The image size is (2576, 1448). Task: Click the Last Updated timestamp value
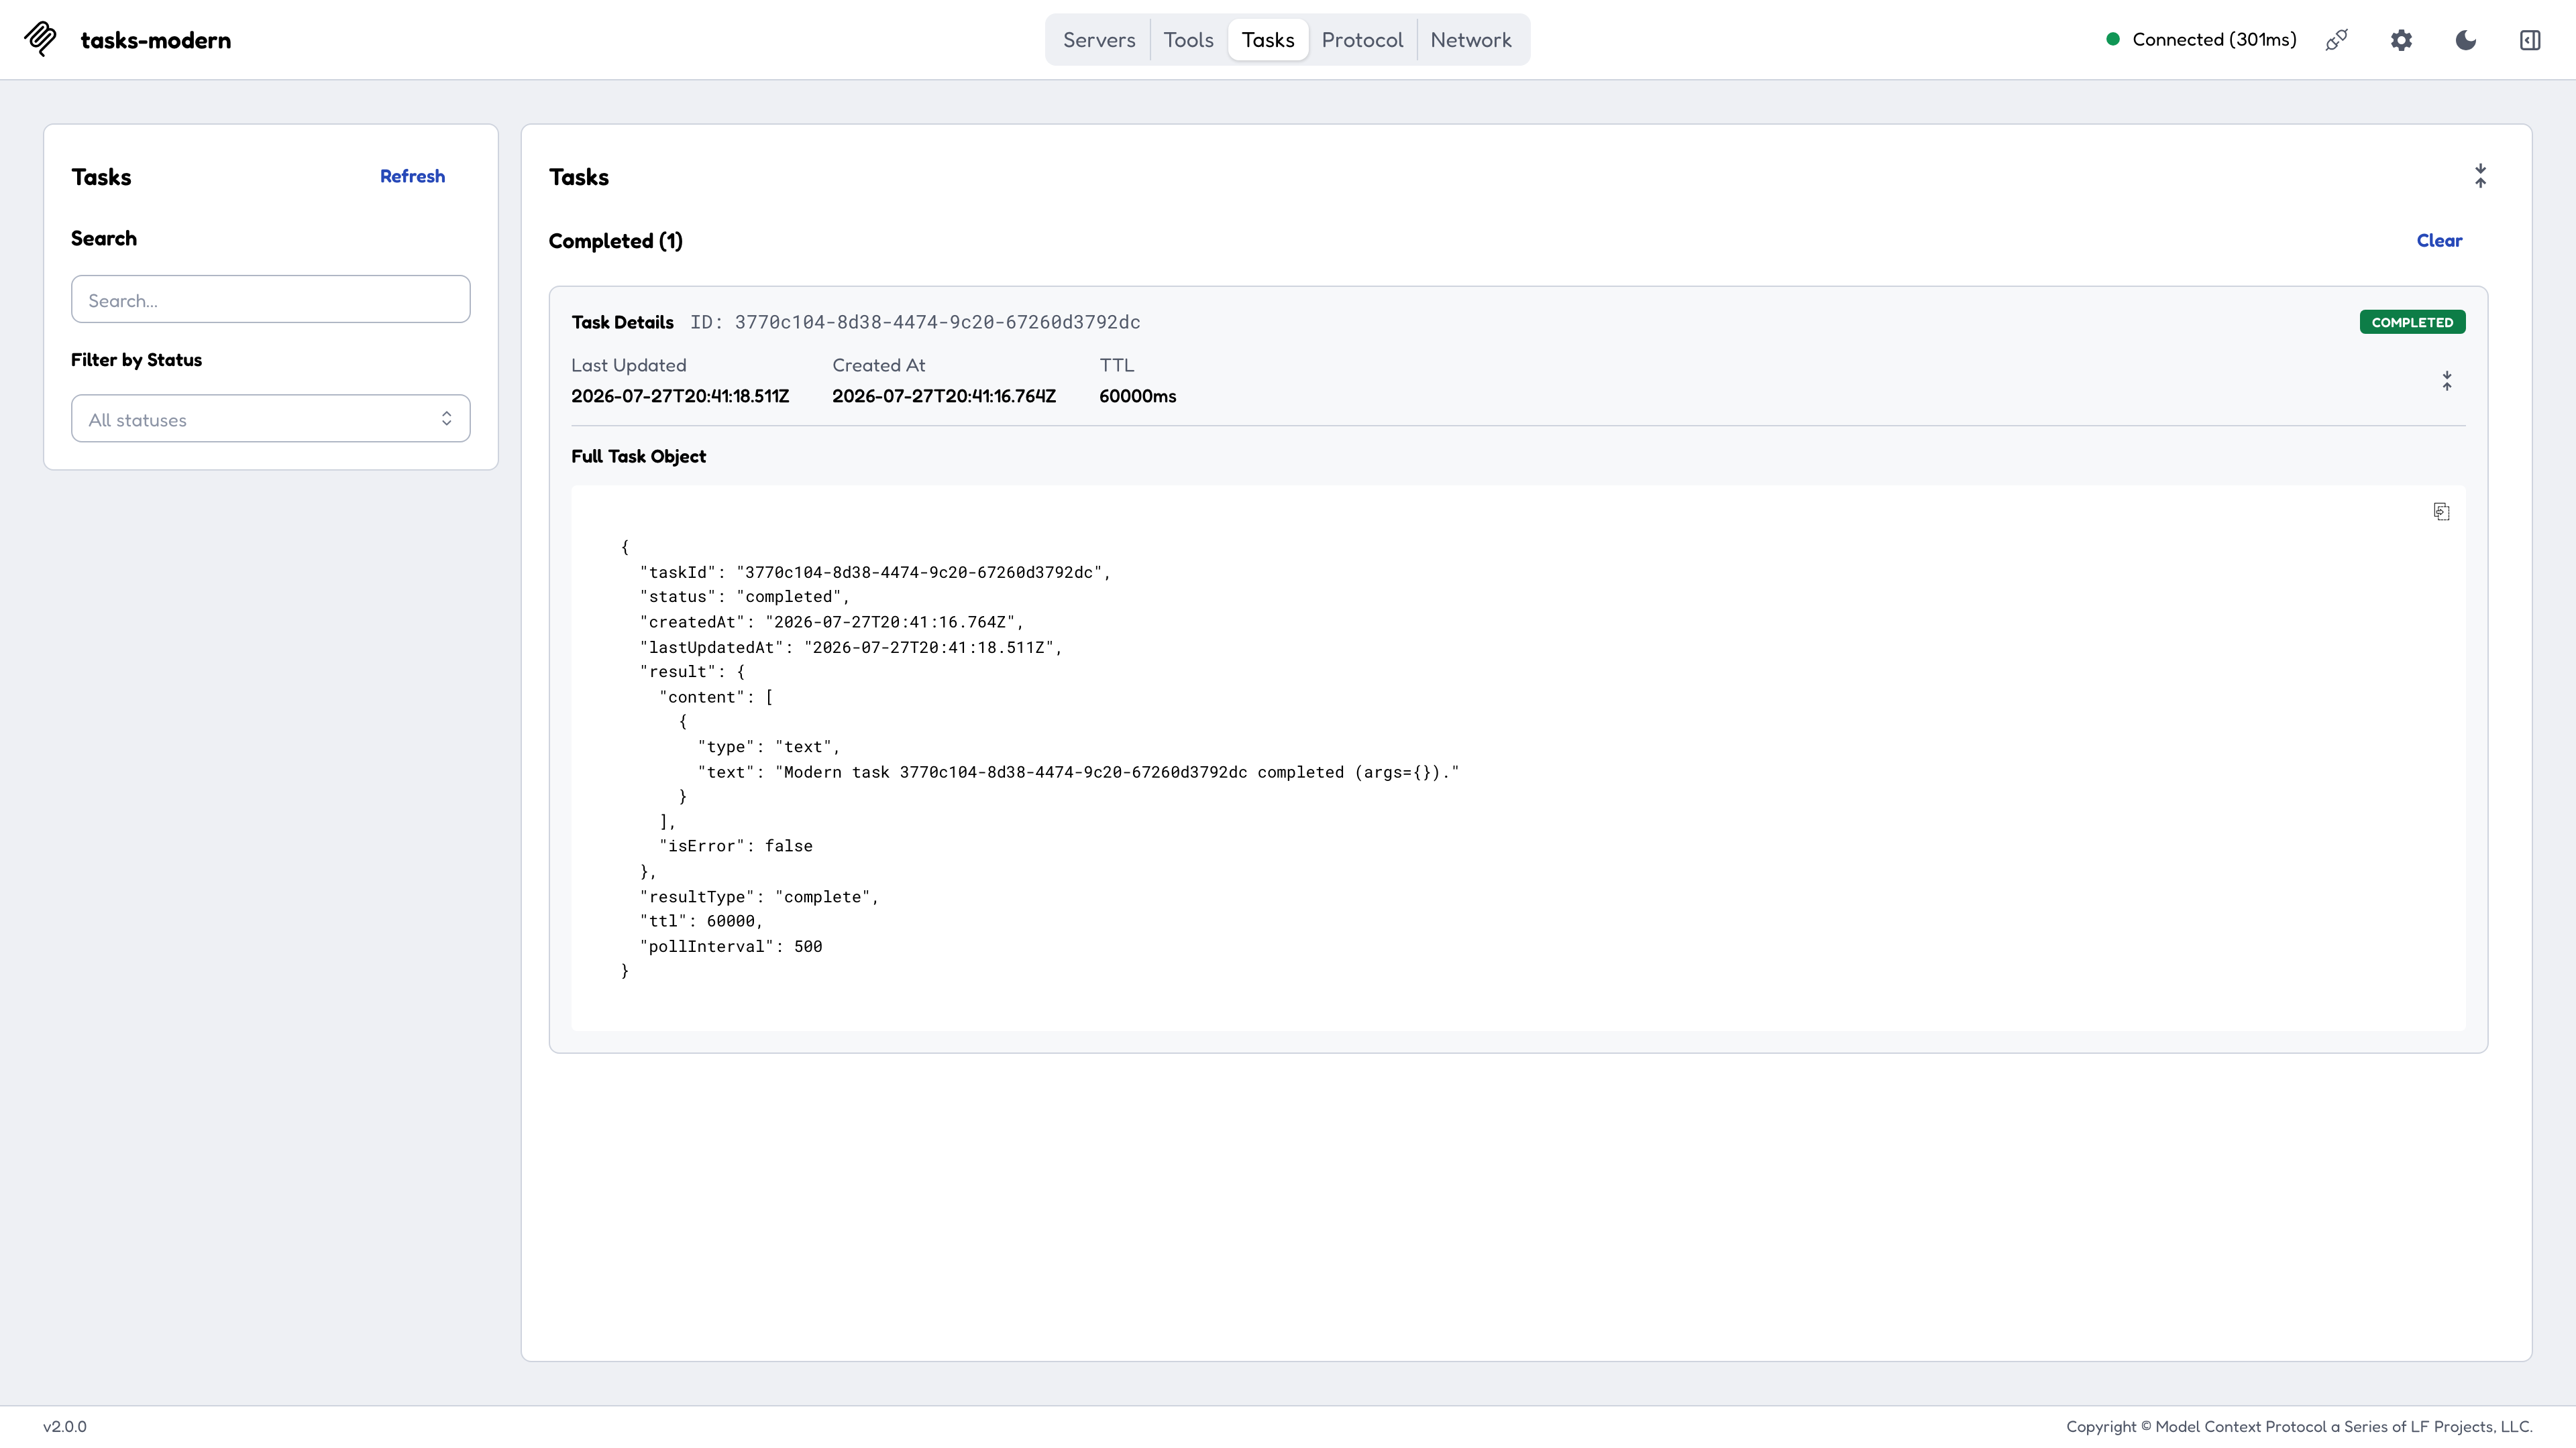(680, 397)
